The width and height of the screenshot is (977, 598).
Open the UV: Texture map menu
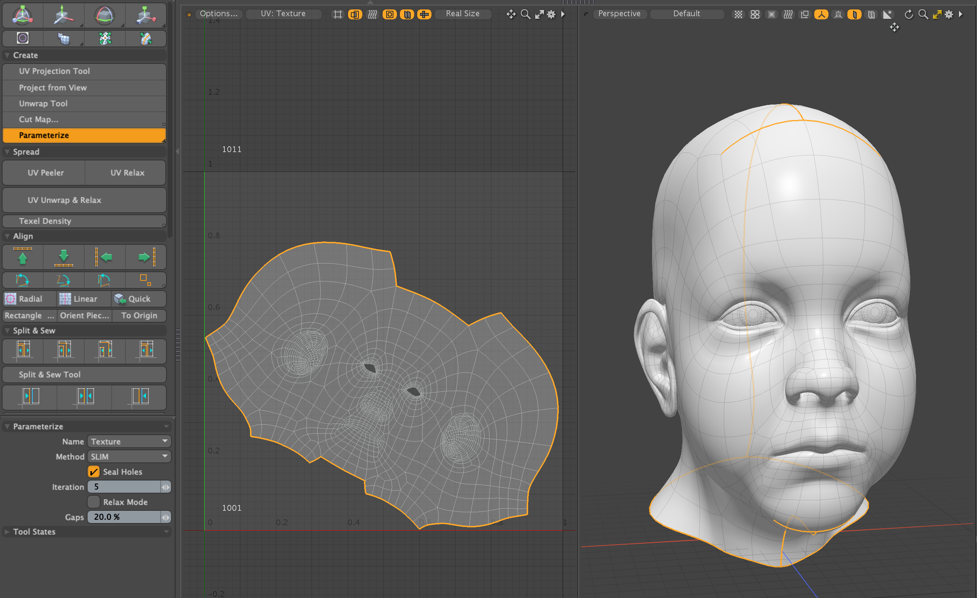(283, 14)
